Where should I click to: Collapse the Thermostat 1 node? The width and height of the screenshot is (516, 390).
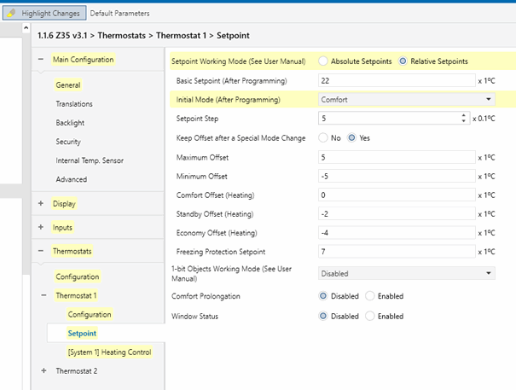[43, 295]
